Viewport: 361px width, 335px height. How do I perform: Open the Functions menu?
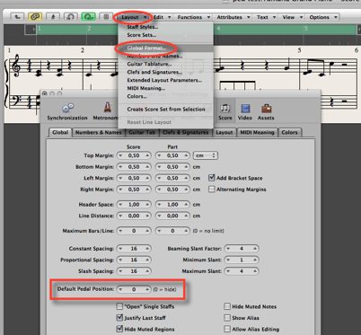[194, 17]
